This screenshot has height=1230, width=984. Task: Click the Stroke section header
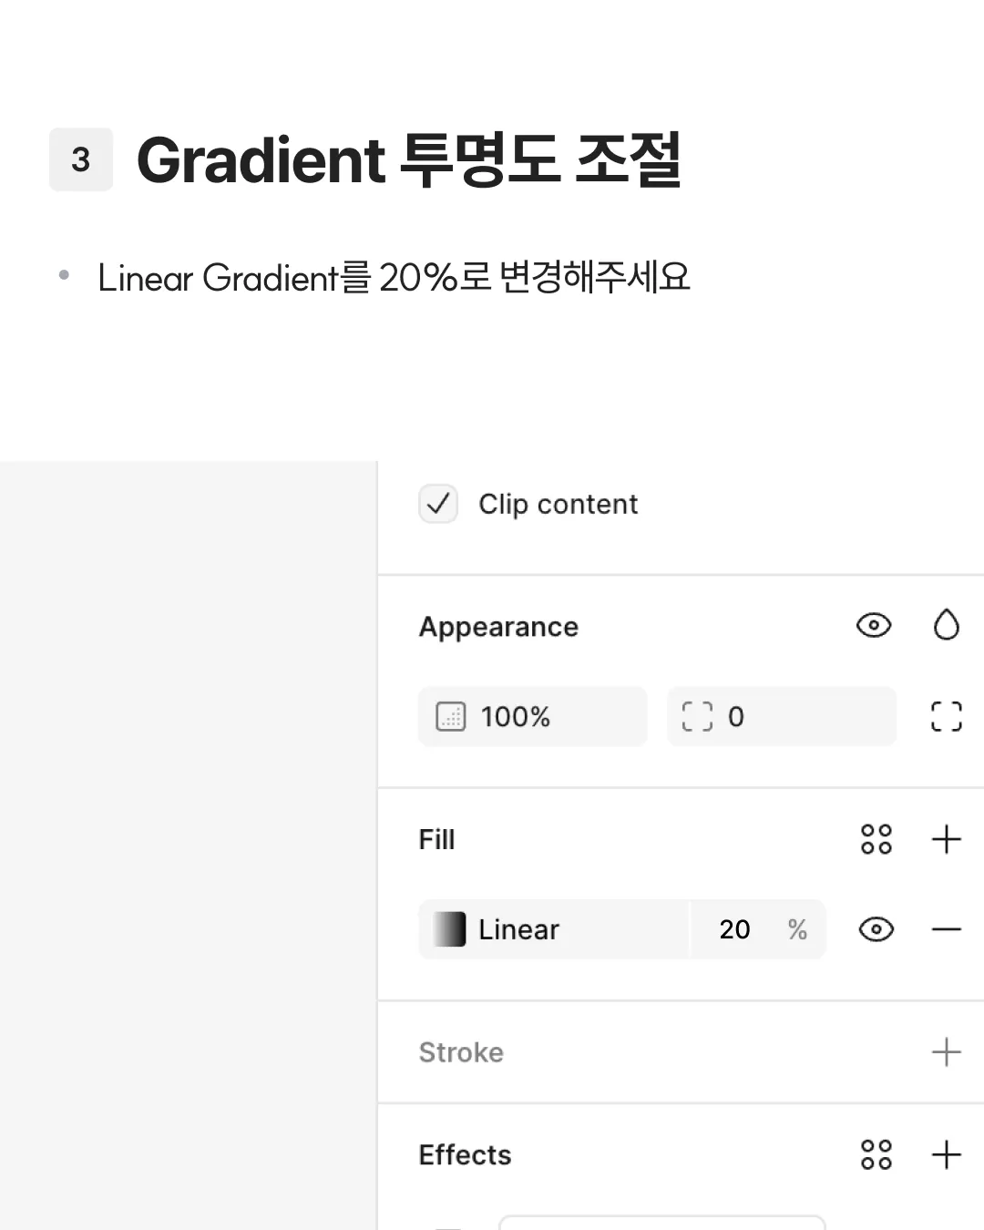pyautogui.click(x=461, y=1052)
